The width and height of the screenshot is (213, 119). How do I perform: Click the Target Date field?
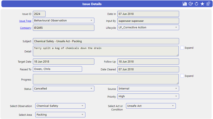[x=64, y=62]
